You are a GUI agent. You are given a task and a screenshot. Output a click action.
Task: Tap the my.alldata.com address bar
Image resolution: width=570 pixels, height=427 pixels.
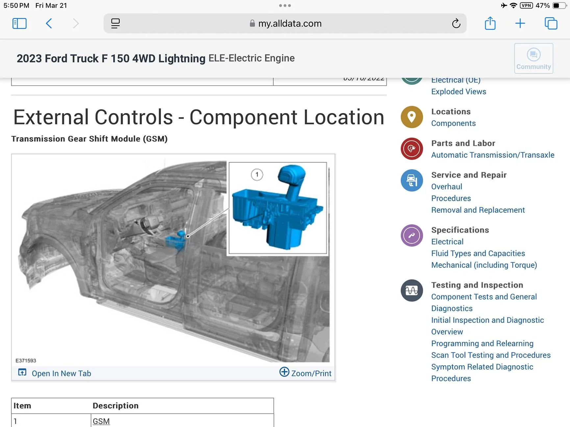click(x=285, y=23)
